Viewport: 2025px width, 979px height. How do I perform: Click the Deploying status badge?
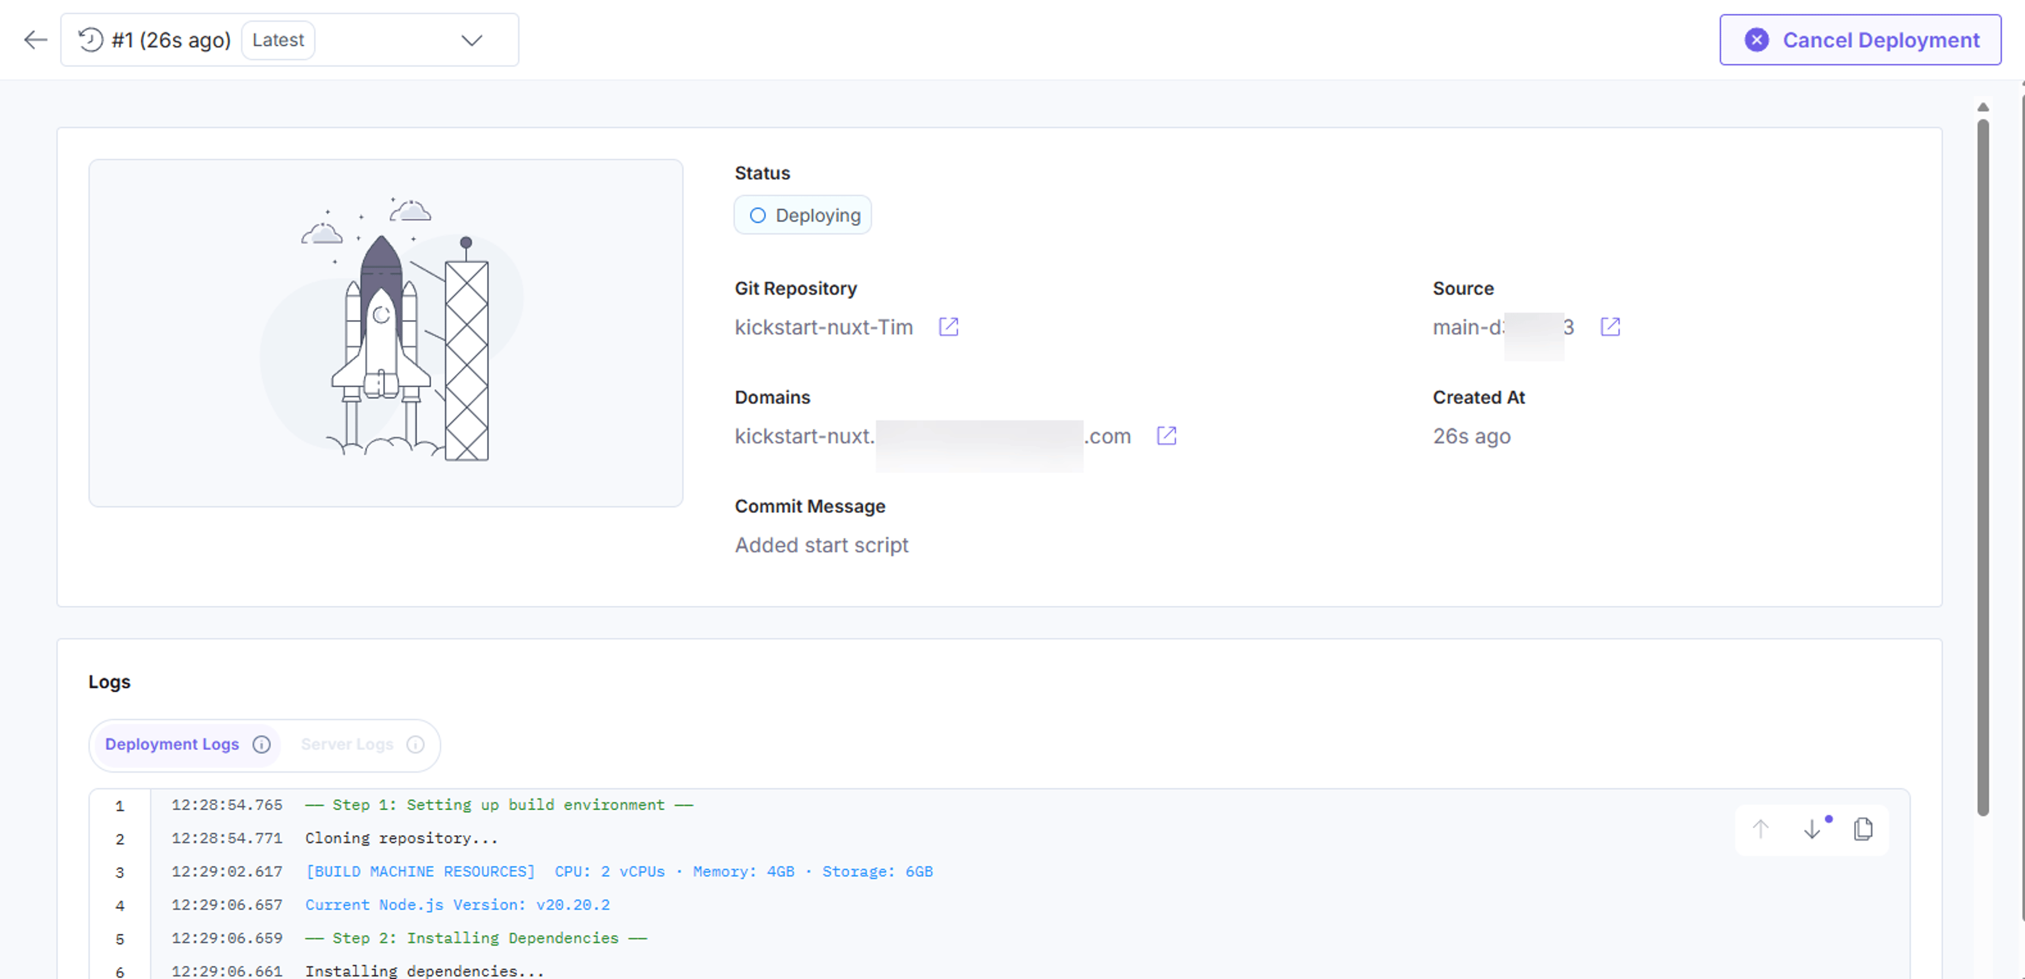803,215
